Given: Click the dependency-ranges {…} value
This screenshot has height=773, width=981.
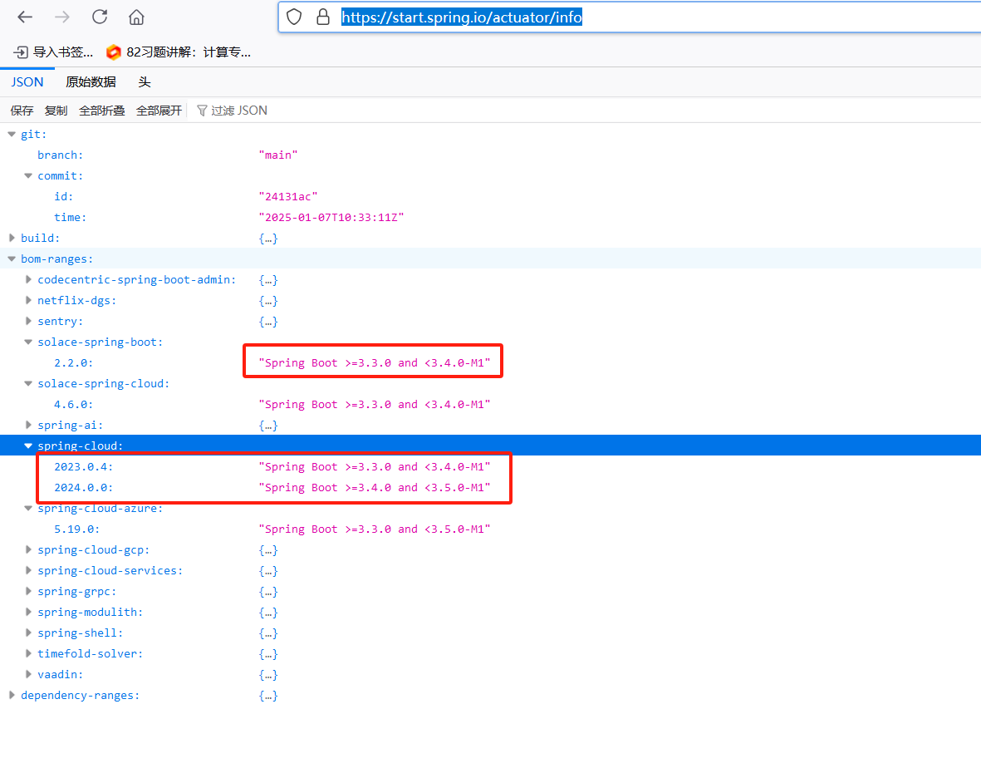Looking at the screenshot, I should tap(268, 696).
